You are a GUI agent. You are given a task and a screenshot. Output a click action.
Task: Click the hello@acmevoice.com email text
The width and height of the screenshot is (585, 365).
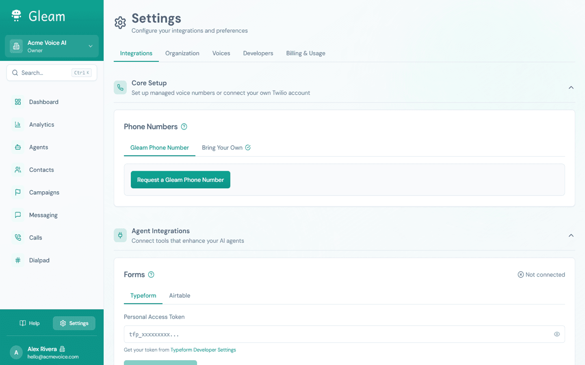click(53, 357)
